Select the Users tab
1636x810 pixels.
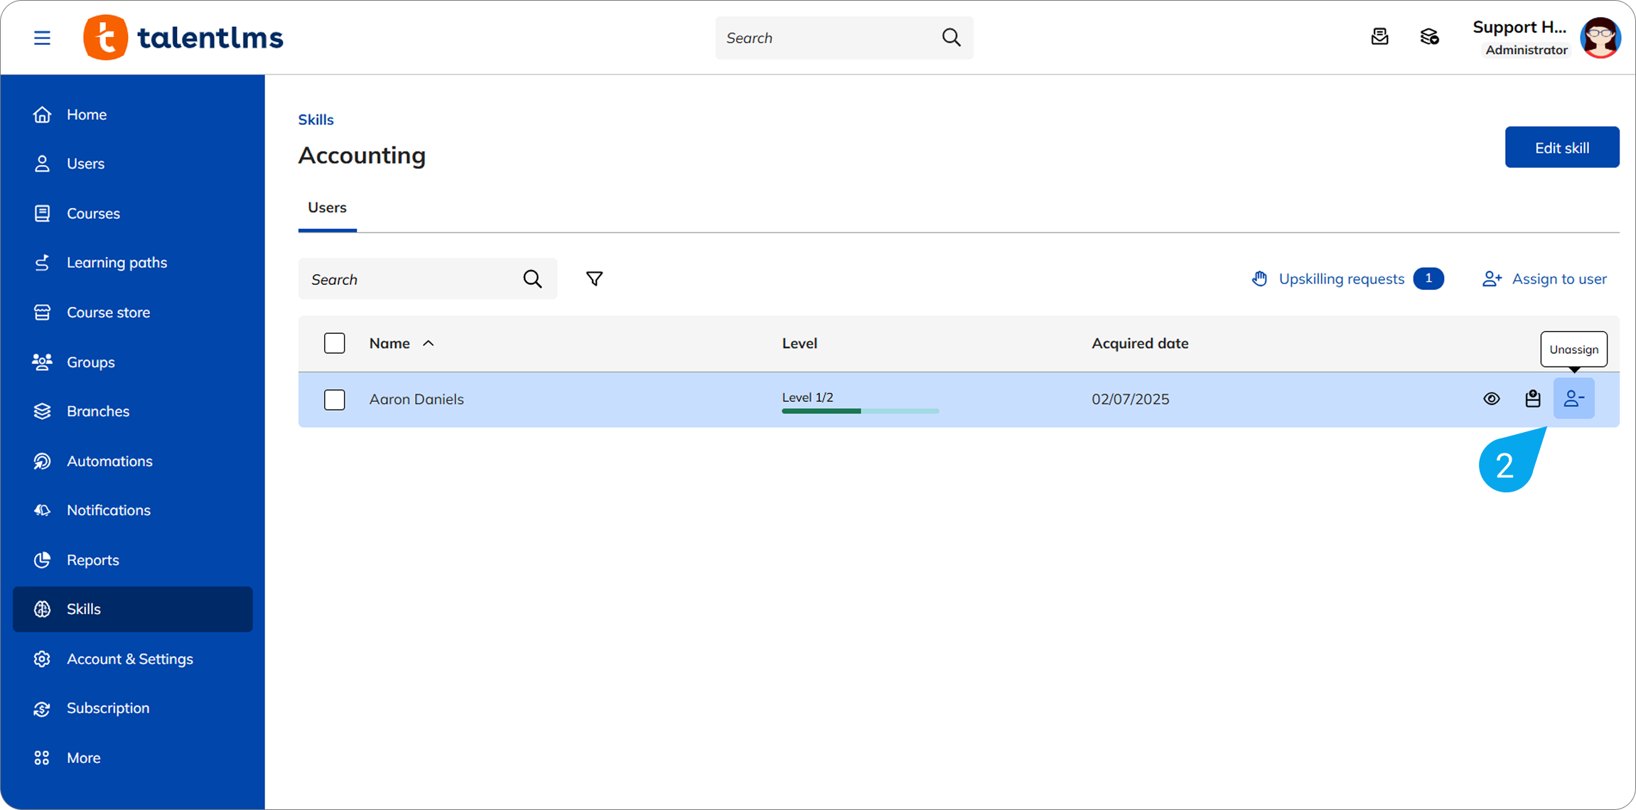pyautogui.click(x=327, y=207)
